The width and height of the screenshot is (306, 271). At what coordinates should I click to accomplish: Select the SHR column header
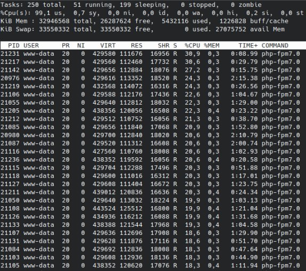pyautogui.click(x=163, y=45)
